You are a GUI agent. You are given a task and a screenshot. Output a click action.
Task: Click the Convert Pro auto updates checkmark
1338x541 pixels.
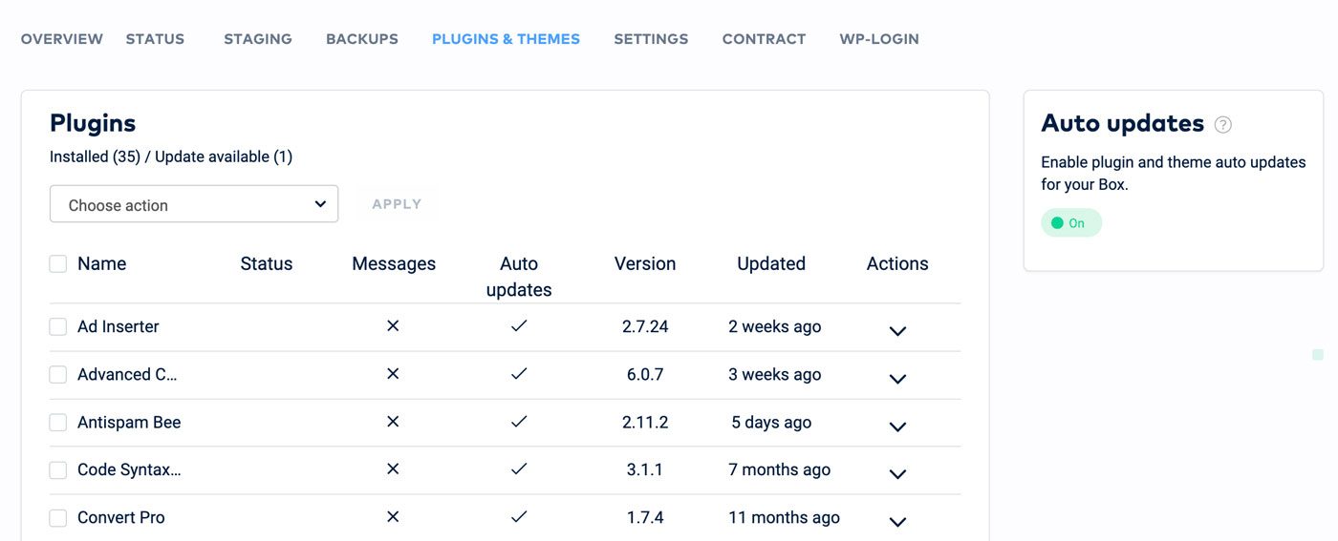519,517
